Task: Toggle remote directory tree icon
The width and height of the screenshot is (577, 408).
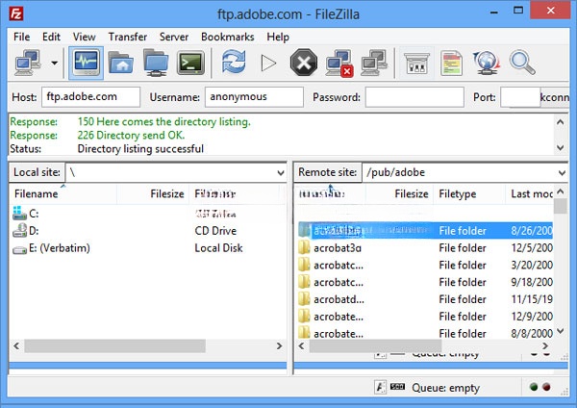Action: click(156, 63)
